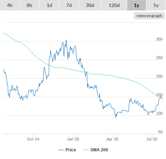Viewport: 166px width, 159px height.
Task: Switch chart to 30d range
Action: point(90,5)
